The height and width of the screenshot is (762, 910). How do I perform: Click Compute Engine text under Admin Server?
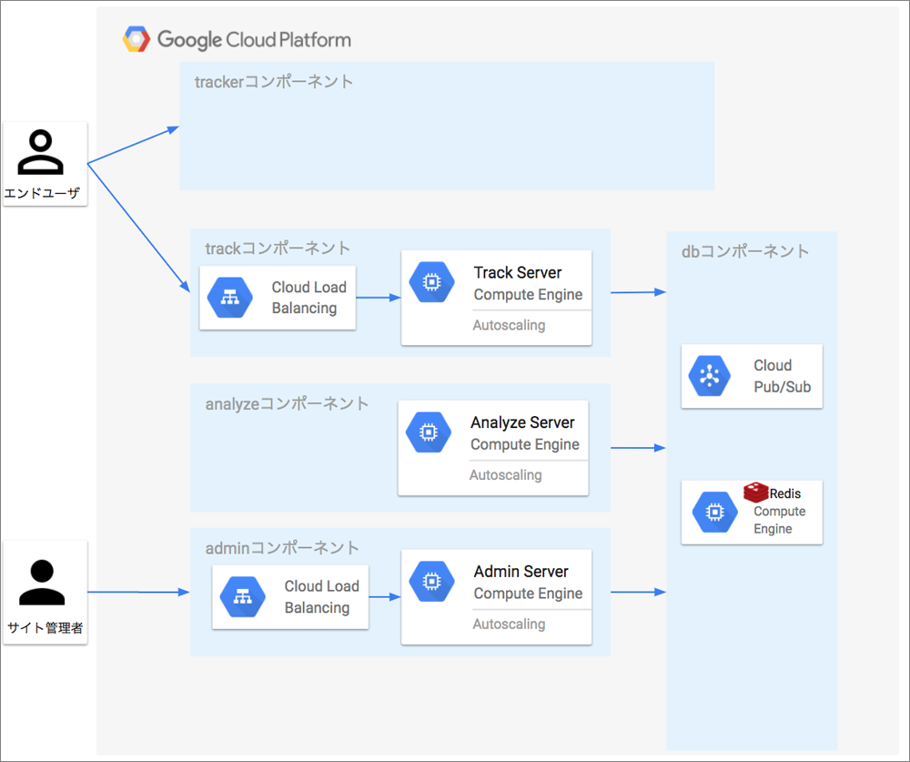[x=528, y=594]
